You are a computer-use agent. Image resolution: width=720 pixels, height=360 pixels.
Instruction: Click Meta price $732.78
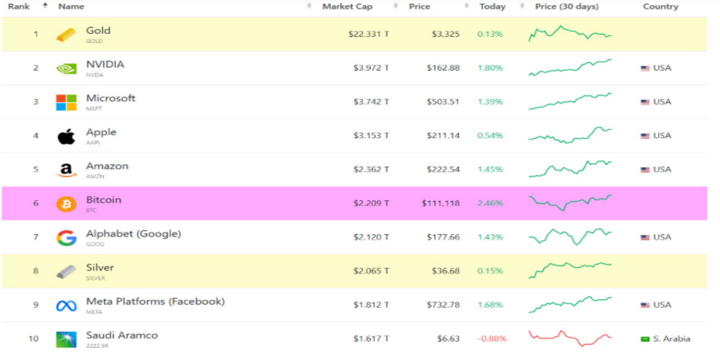tap(443, 305)
